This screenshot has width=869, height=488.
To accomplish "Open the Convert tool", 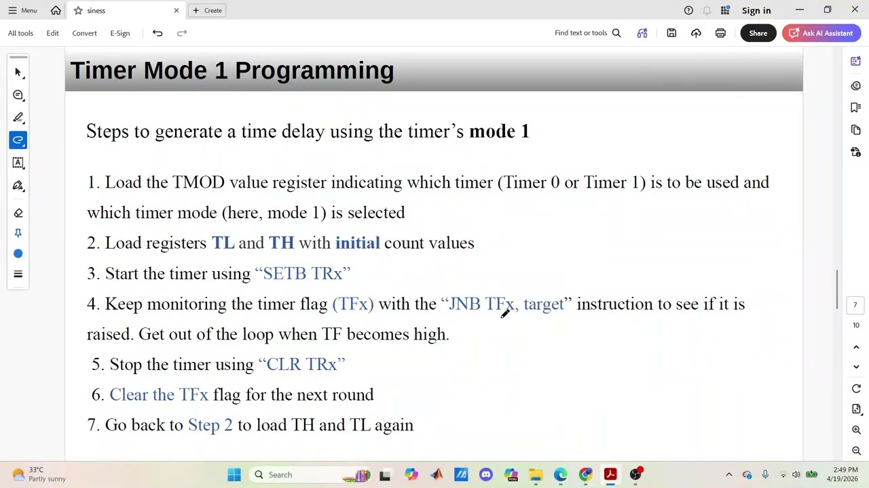I will click(x=84, y=33).
